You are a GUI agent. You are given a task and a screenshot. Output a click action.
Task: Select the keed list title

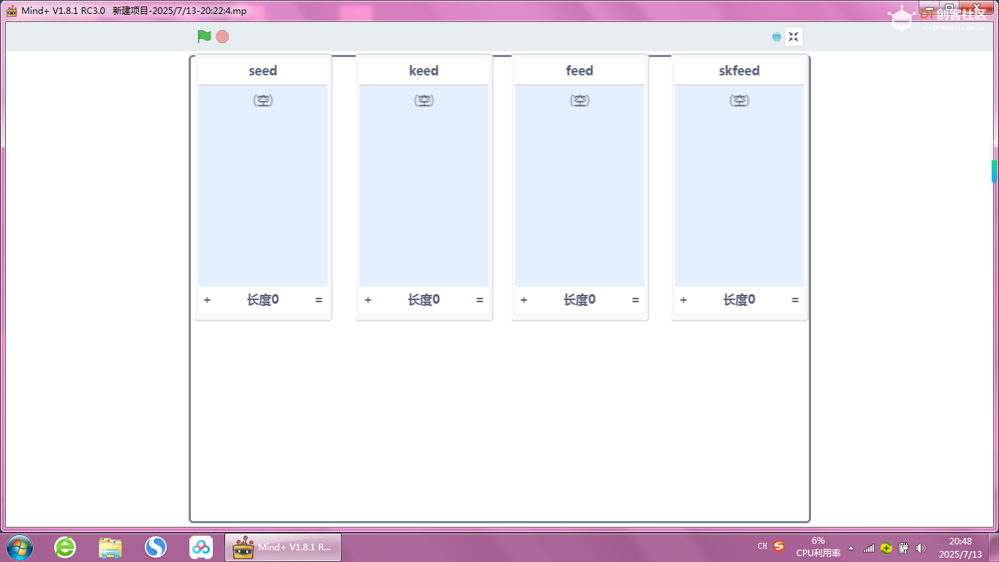pos(423,71)
